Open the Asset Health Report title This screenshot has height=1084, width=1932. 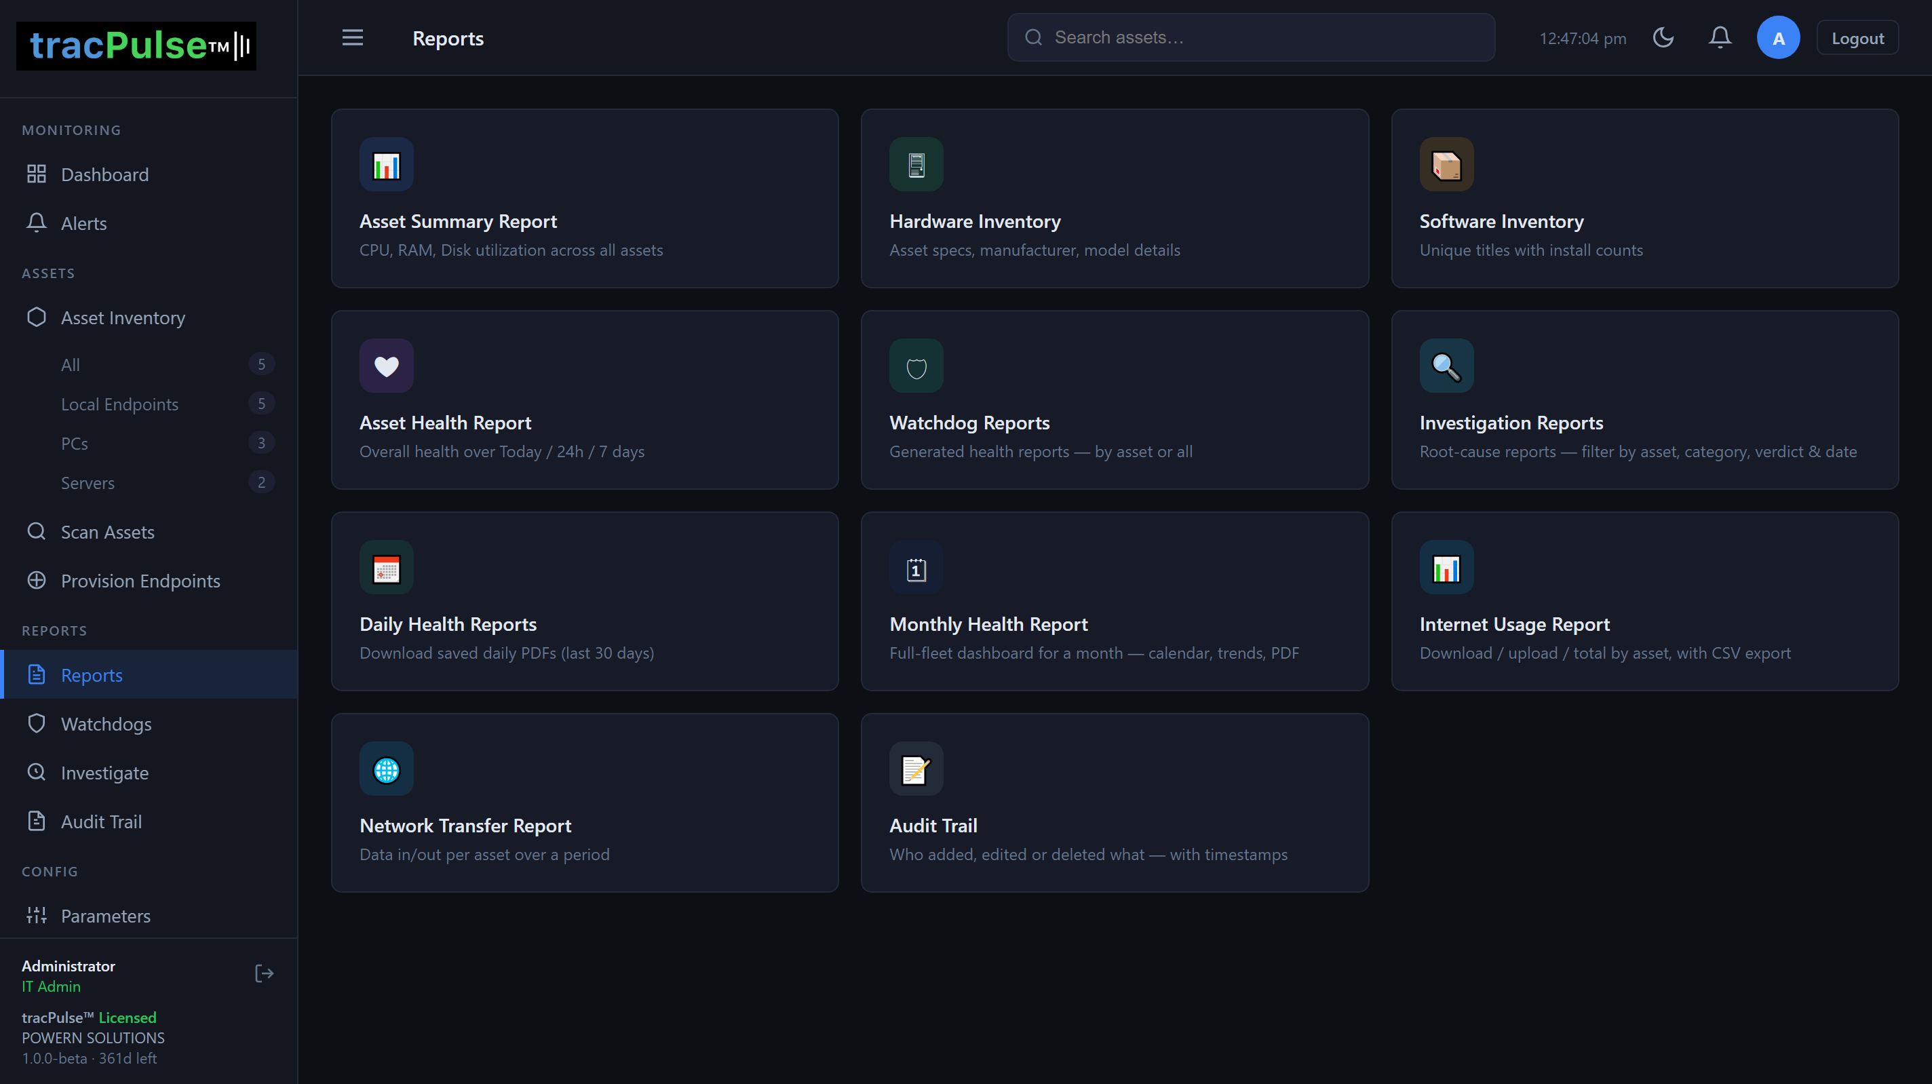[x=446, y=423]
